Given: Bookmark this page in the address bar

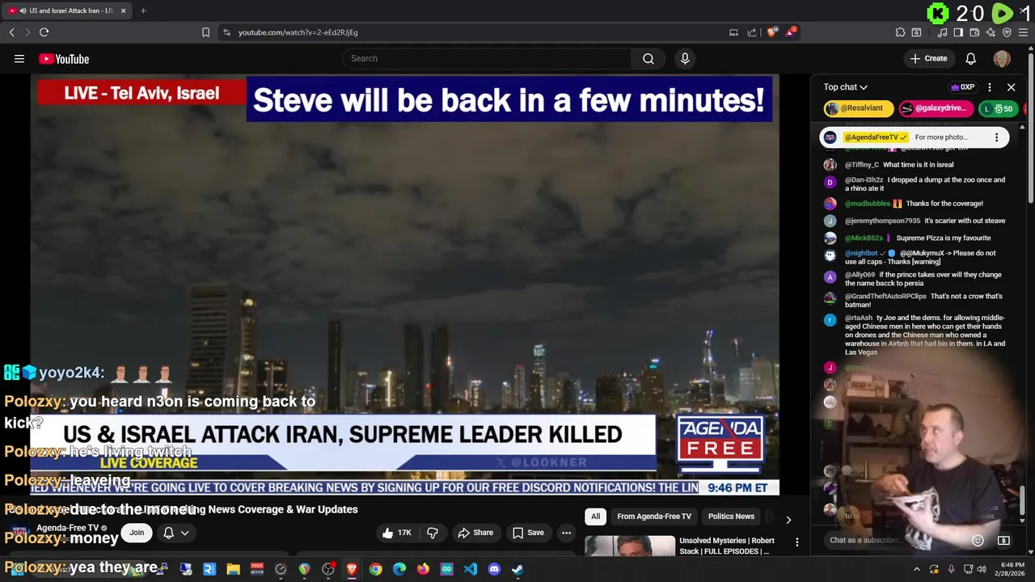Looking at the screenshot, I should [x=205, y=32].
